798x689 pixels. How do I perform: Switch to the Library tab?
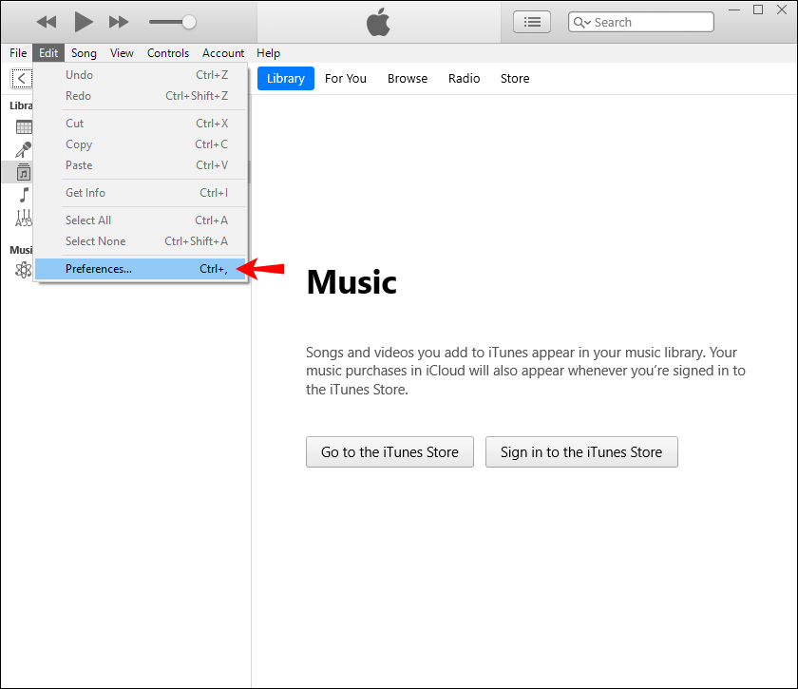pos(286,79)
